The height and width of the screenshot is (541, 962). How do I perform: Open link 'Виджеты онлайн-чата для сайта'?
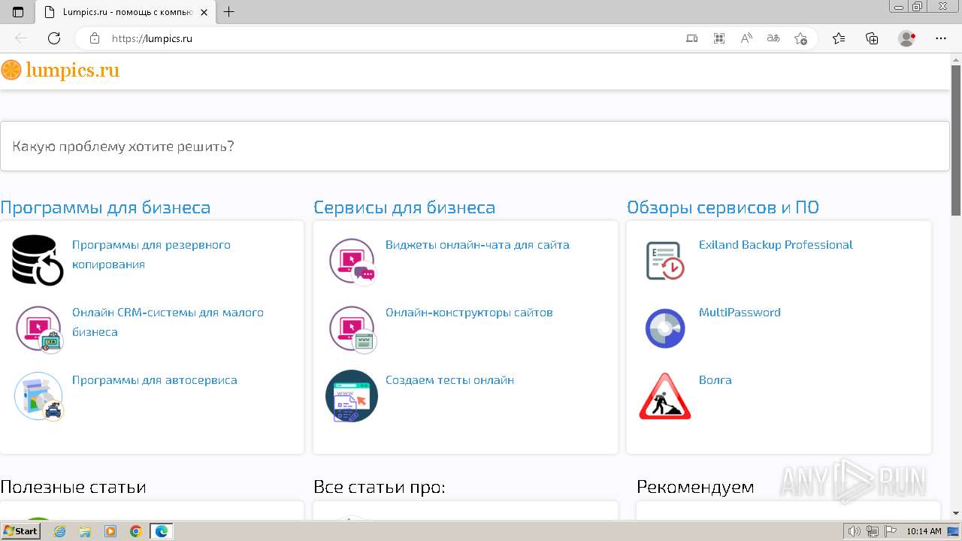click(x=477, y=245)
